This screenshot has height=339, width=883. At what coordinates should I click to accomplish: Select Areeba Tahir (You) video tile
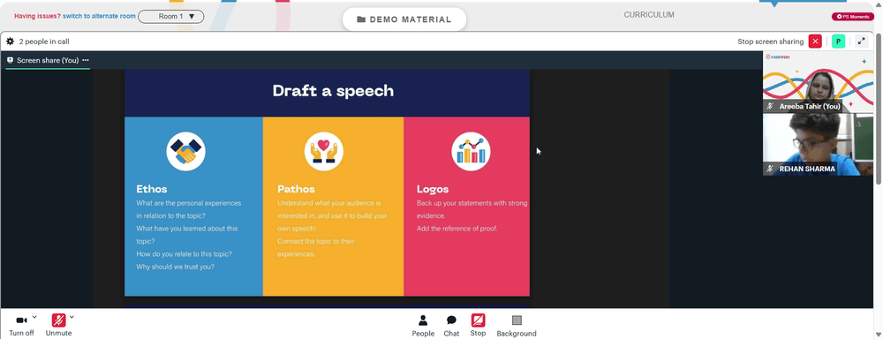click(819, 82)
